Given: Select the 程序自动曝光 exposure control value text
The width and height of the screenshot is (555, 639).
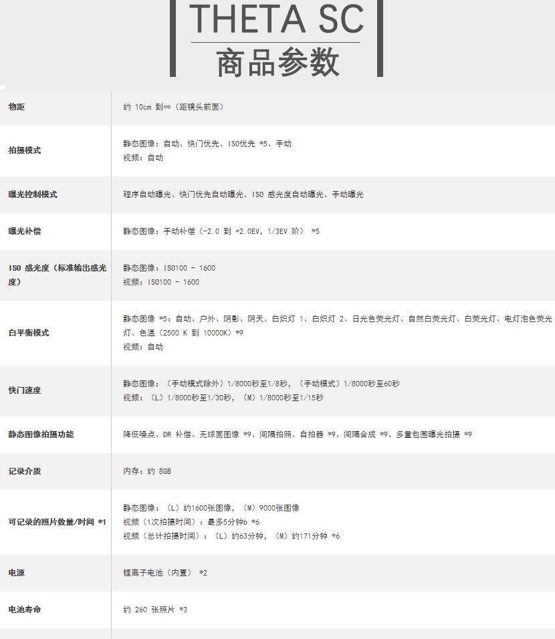Looking at the screenshot, I should (147, 195).
